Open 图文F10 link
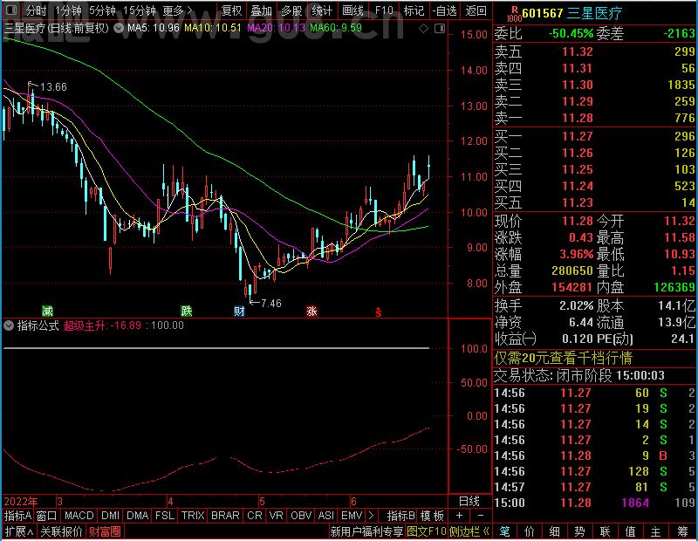Screen dimensions: 698x541 click(x=427, y=531)
